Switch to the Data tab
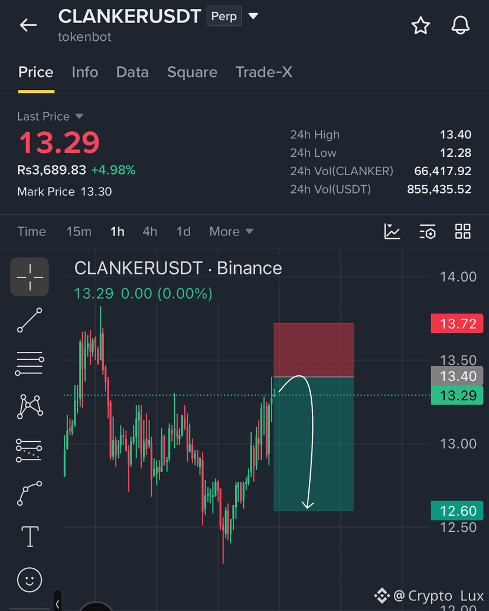 pos(132,72)
